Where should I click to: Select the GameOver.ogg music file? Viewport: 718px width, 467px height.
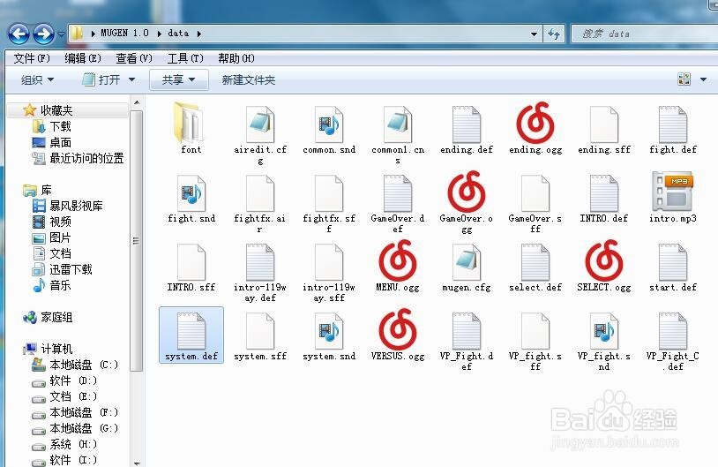[x=466, y=191]
